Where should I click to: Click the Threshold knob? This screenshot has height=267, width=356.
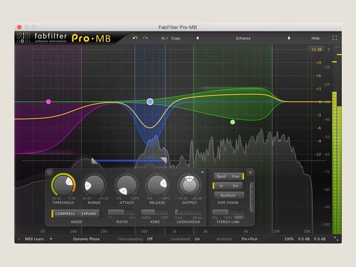point(63,185)
